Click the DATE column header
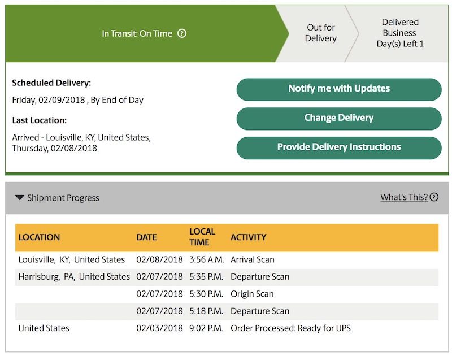The image size is (452, 356). point(146,237)
